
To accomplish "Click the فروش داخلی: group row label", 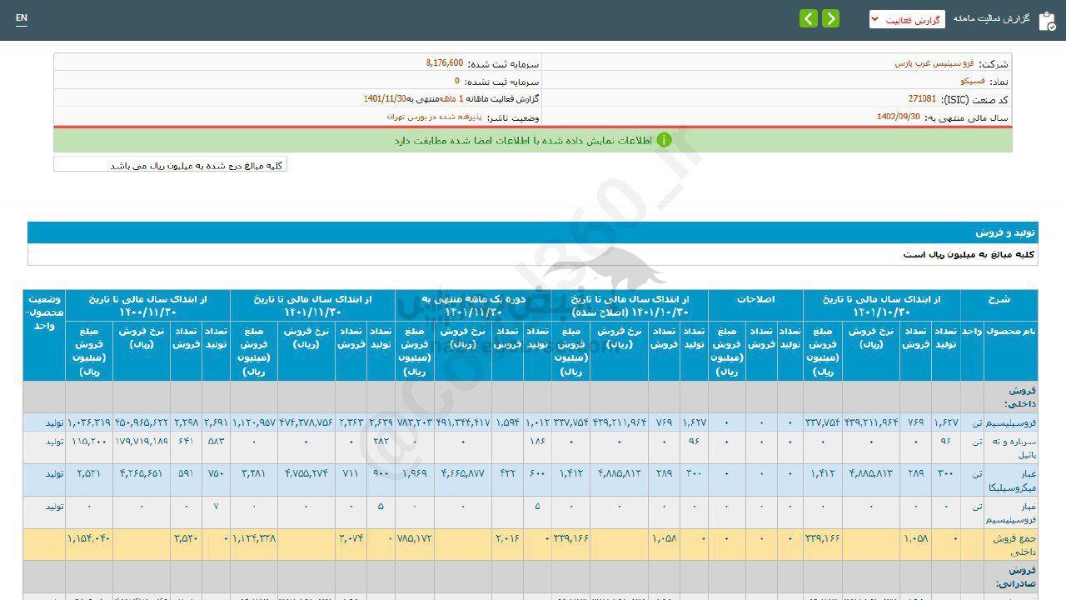I will point(1021,397).
